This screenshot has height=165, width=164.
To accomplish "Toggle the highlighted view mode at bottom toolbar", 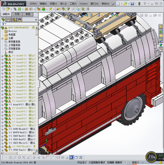I will pyautogui.click(x=72, y=157).
